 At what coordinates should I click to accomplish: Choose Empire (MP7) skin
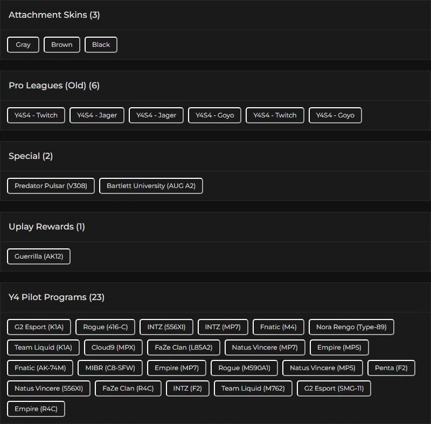[177, 368]
